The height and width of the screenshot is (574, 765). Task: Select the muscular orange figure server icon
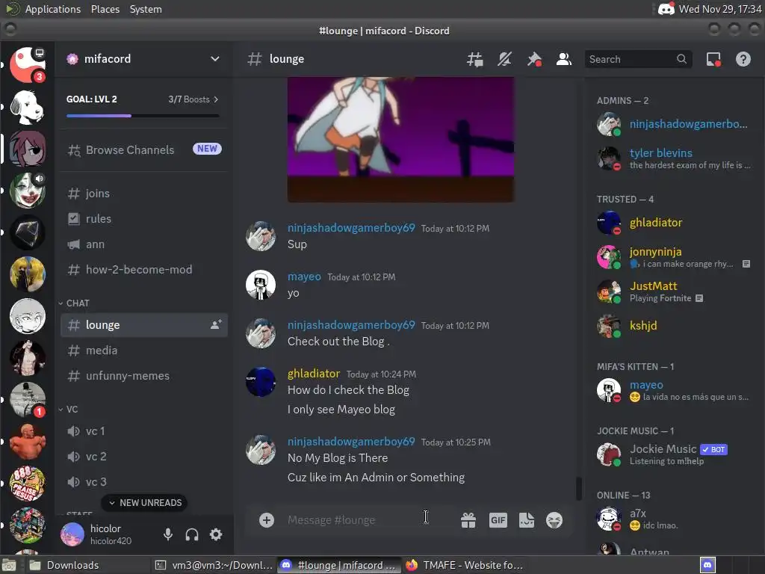coord(28,442)
